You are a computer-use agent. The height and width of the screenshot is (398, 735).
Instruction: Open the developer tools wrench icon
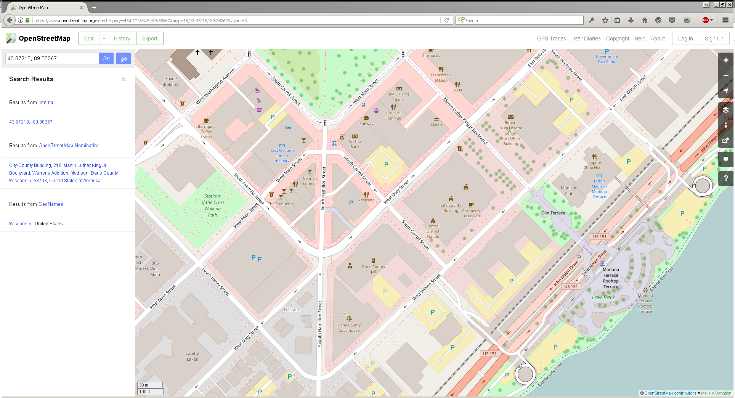(592, 20)
